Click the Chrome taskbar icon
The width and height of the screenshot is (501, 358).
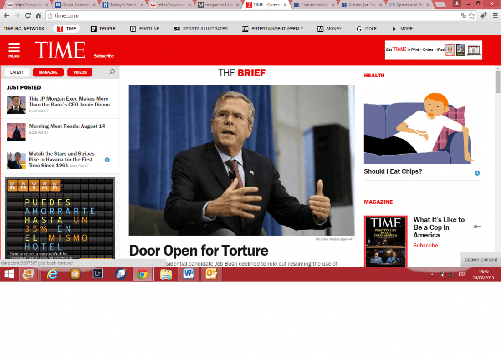point(143,274)
